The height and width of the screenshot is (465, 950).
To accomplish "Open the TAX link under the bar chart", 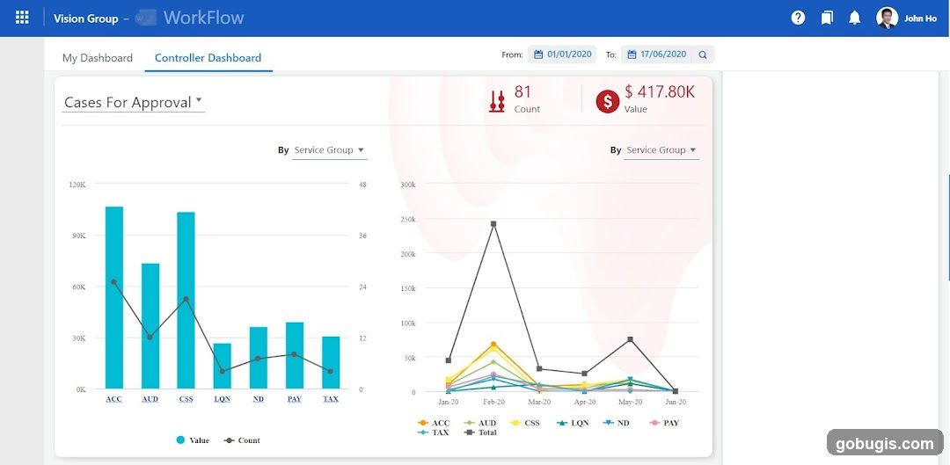I will pyautogui.click(x=331, y=399).
